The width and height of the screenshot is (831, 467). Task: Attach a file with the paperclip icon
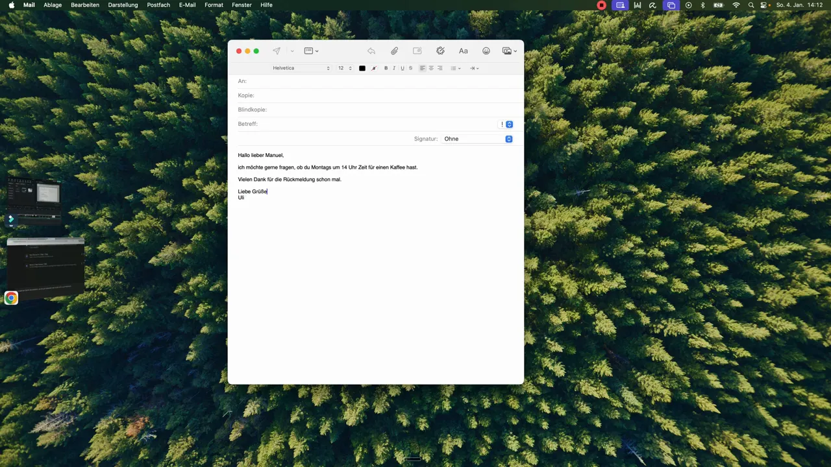[394, 51]
